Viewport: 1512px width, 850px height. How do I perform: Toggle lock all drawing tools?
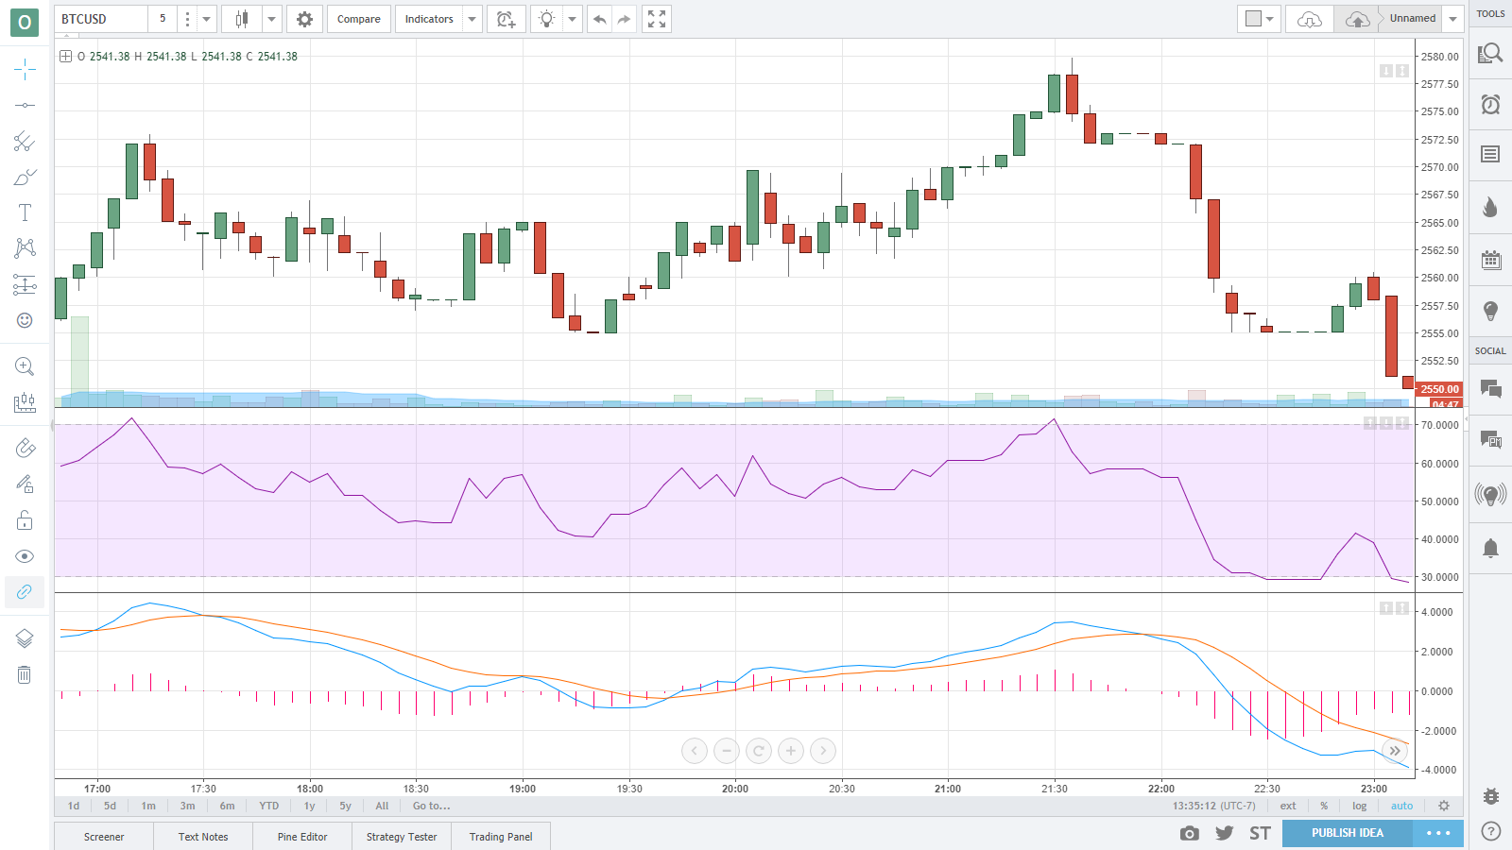tap(25, 520)
